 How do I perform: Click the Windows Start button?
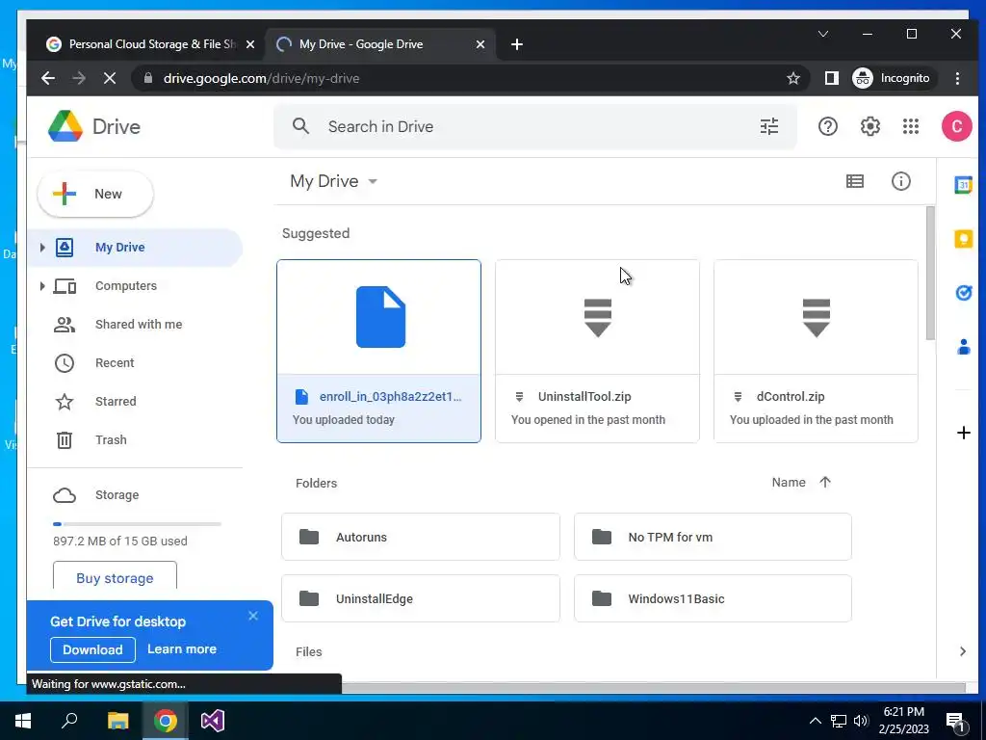(x=23, y=721)
